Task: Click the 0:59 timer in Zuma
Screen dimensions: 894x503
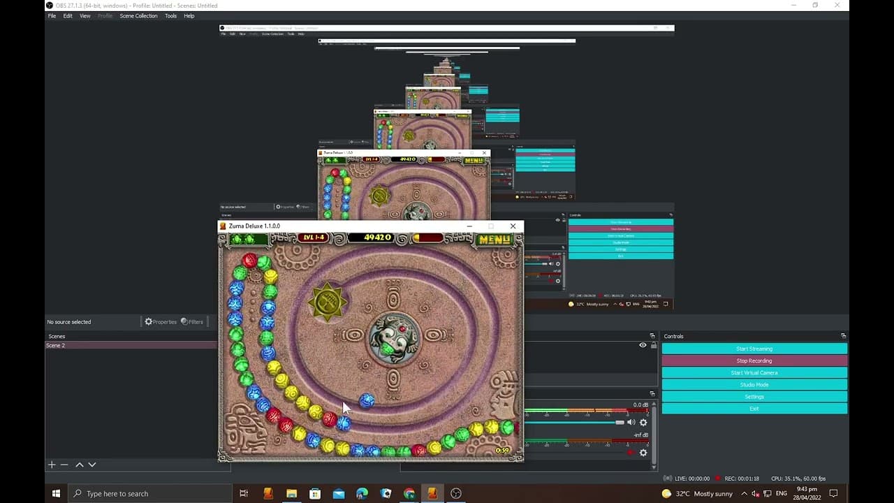Action: [502, 451]
